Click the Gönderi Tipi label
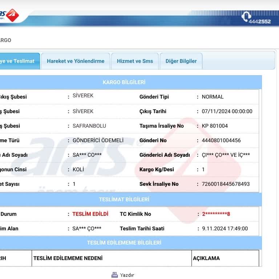Viewport: 279px width, 279px height. coord(154,97)
